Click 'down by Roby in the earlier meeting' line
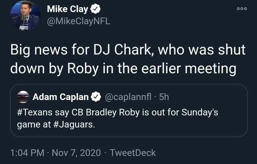The height and width of the screenshot is (164, 257). 122,68
